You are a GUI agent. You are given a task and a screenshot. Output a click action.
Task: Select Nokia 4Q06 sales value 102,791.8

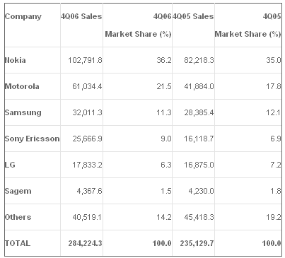coord(85,60)
